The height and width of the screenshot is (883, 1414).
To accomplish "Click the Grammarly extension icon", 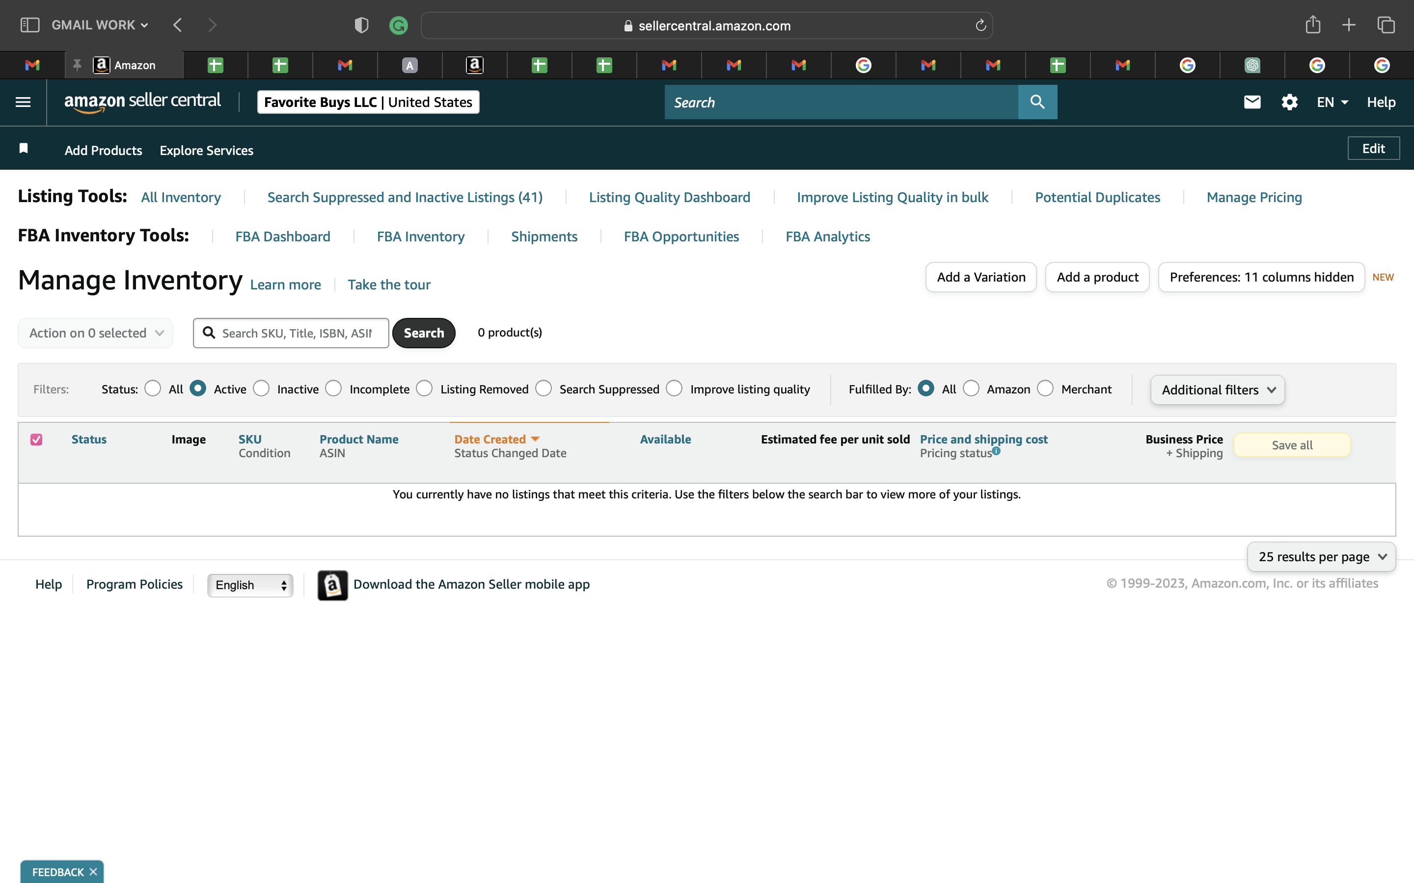I will point(399,25).
